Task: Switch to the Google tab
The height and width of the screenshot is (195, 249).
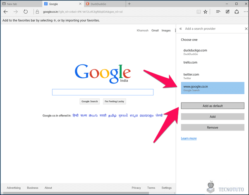Action: point(62,4)
